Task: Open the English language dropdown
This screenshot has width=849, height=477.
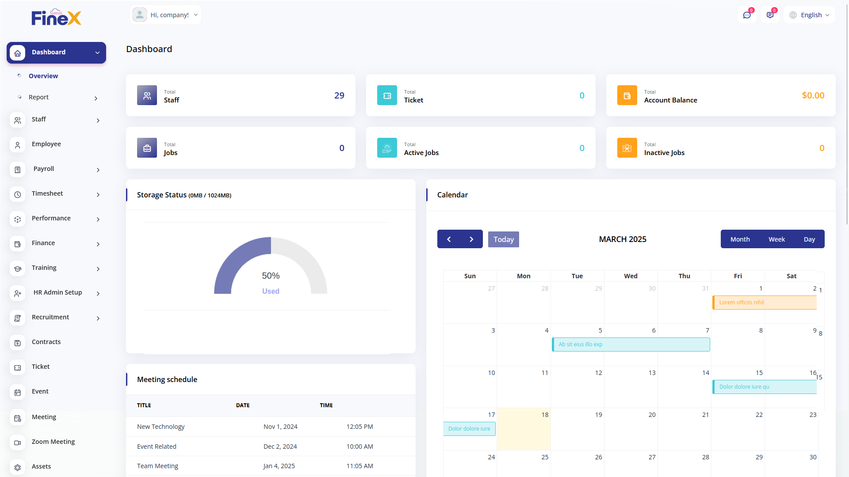Action: pyautogui.click(x=810, y=15)
